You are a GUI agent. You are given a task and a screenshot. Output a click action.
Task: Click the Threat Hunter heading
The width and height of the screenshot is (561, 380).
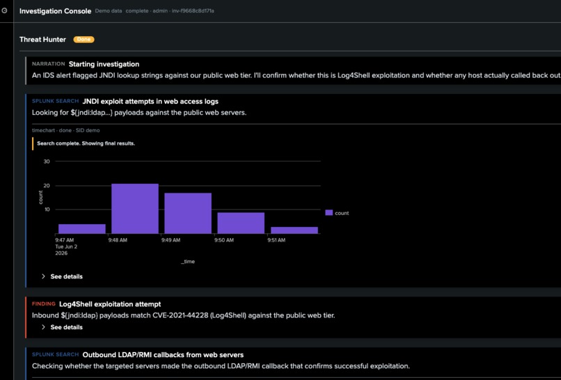coord(42,40)
